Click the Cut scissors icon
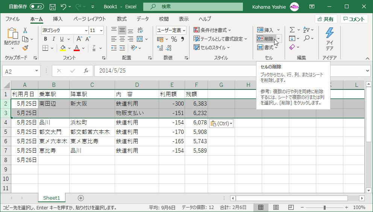 coord(25,30)
